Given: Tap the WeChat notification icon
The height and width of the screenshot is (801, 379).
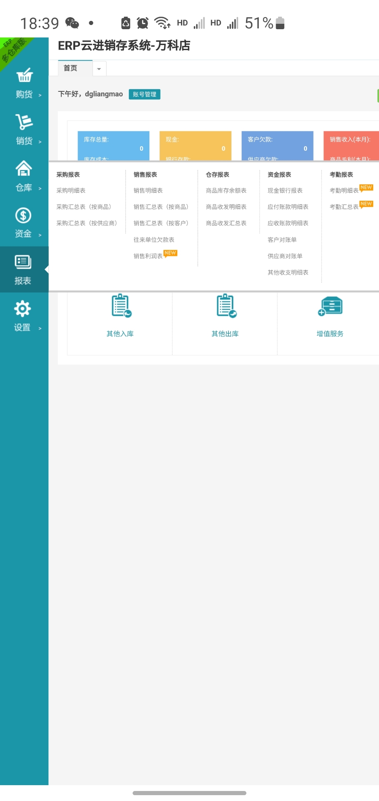Looking at the screenshot, I should tap(72, 23).
